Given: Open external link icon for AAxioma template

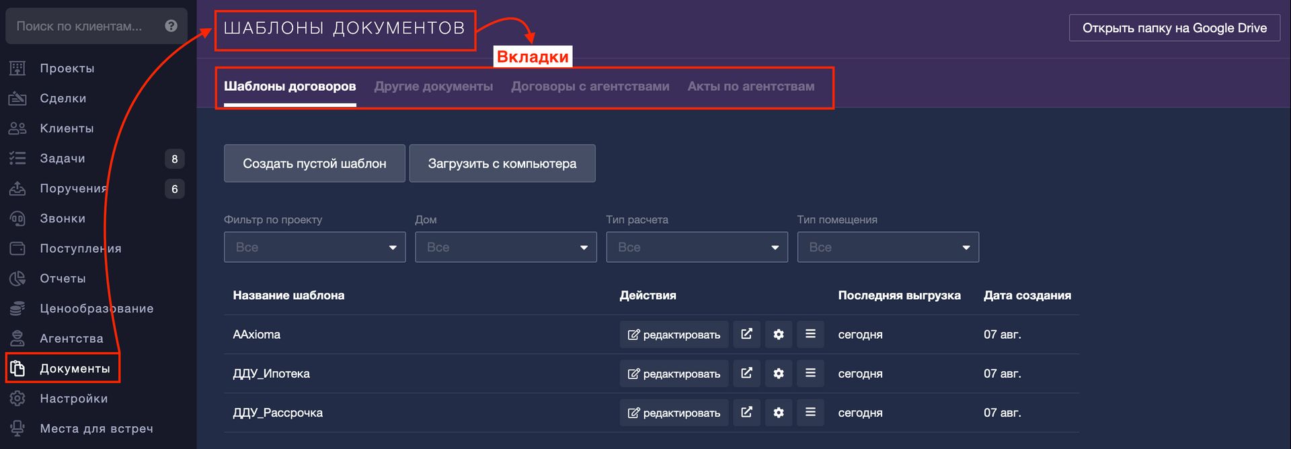Looking at the screenshot, I should (x=746, y=334).
